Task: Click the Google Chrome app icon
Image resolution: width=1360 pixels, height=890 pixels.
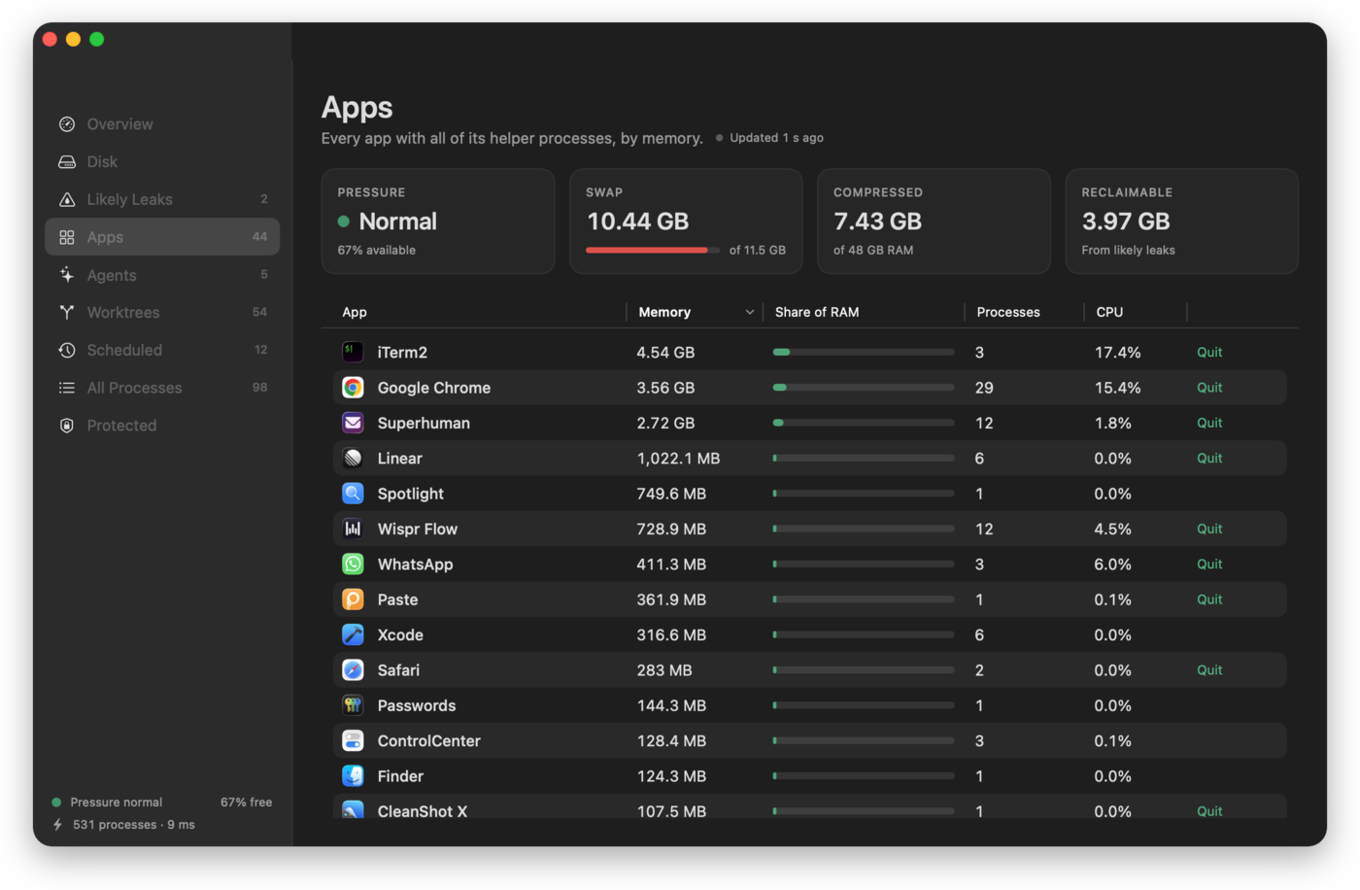Action: pyautogui.click(x=353, y=388)
